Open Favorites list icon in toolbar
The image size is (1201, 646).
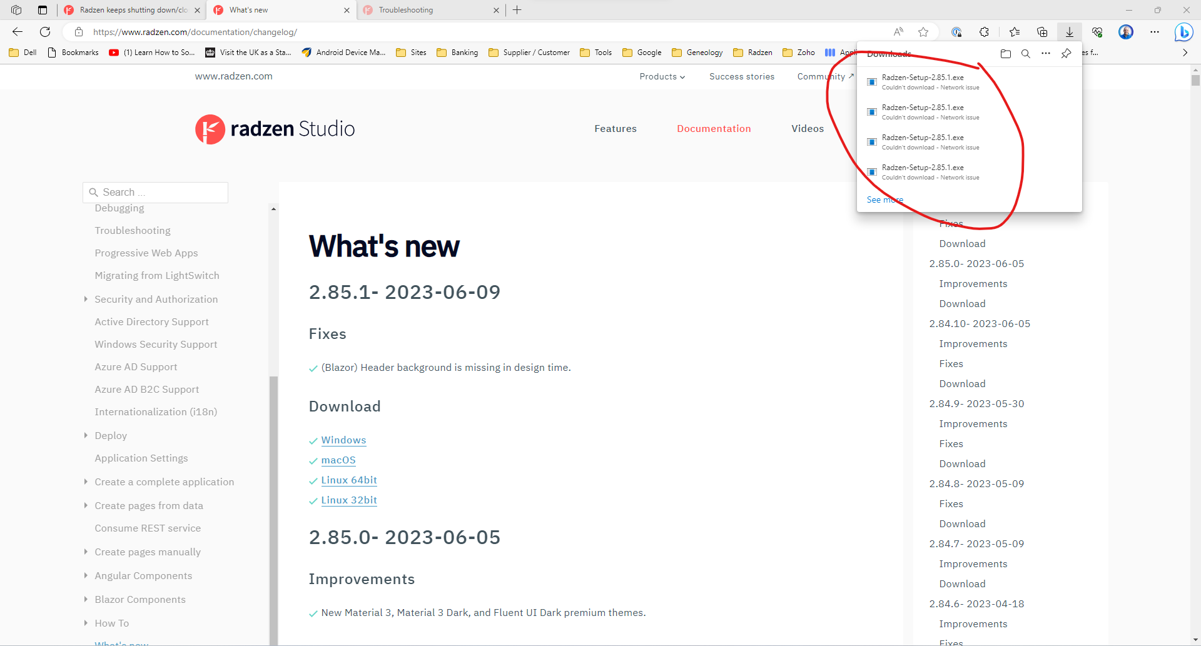[1015, 32]
